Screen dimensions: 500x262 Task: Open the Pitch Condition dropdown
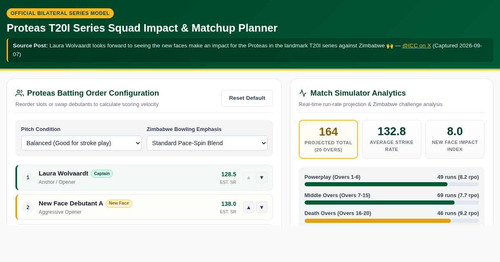81,143
